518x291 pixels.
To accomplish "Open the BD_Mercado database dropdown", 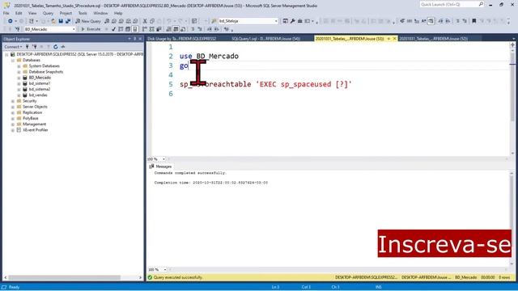I will coord(74,29).
